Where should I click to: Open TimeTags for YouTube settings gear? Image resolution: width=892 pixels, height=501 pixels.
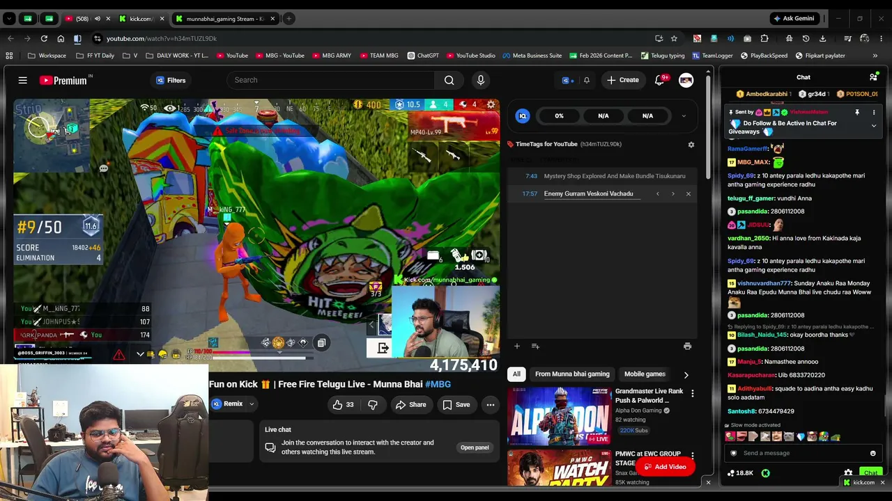click(x=691, y=145)
